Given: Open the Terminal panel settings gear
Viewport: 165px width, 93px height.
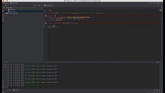Looking at the screenshot, I should point(157,62).
